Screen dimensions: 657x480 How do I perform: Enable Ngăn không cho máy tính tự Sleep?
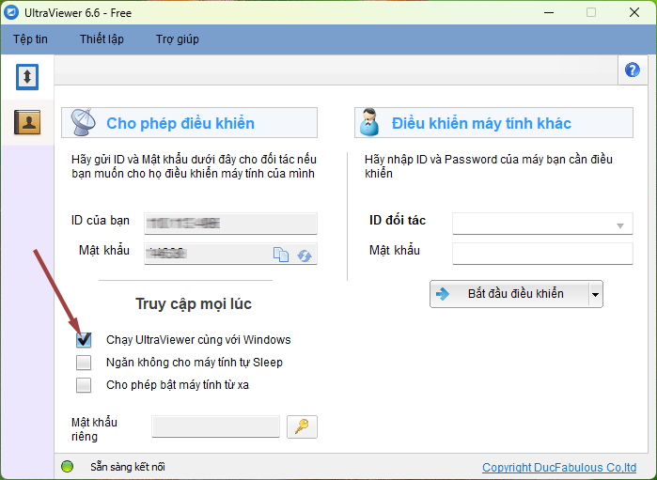[x=85, y=362]
